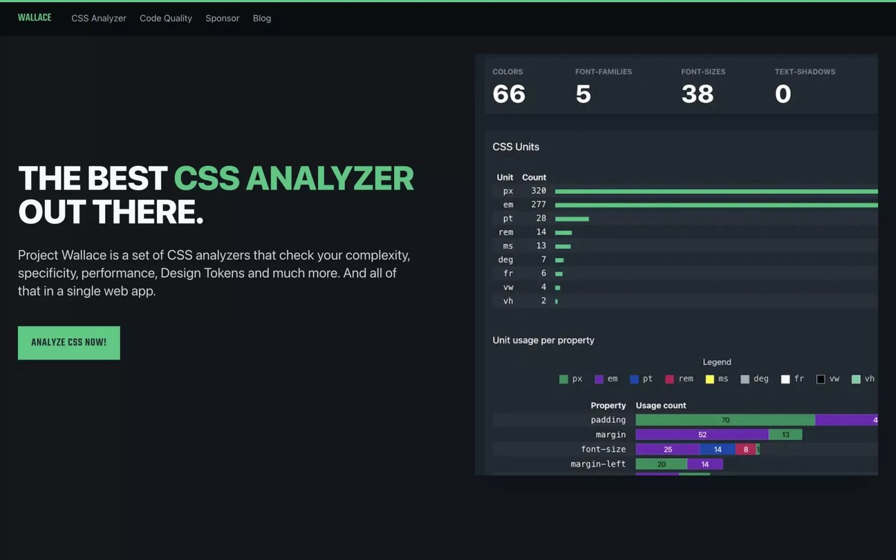Click the margin green segment labeled 13

point(786,435)
